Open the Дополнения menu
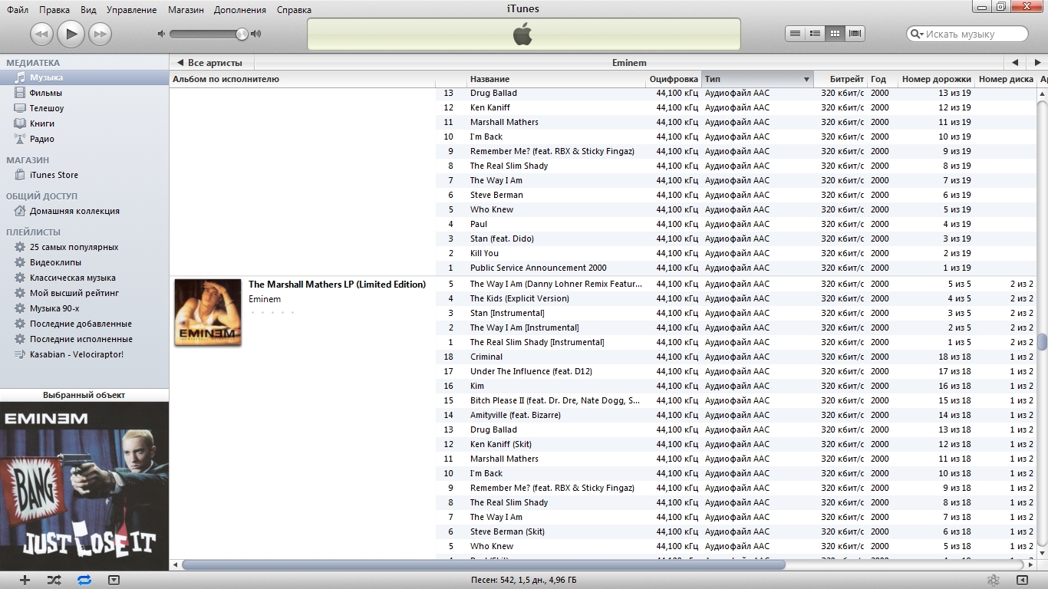This screenshot has width=1048, height=589. coord(240,10)
